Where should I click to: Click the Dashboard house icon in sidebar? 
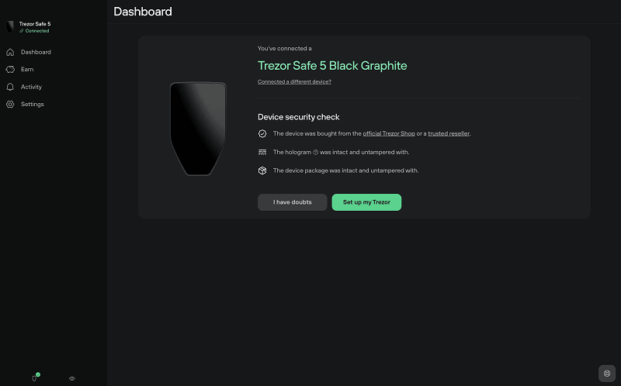[10, 52]
